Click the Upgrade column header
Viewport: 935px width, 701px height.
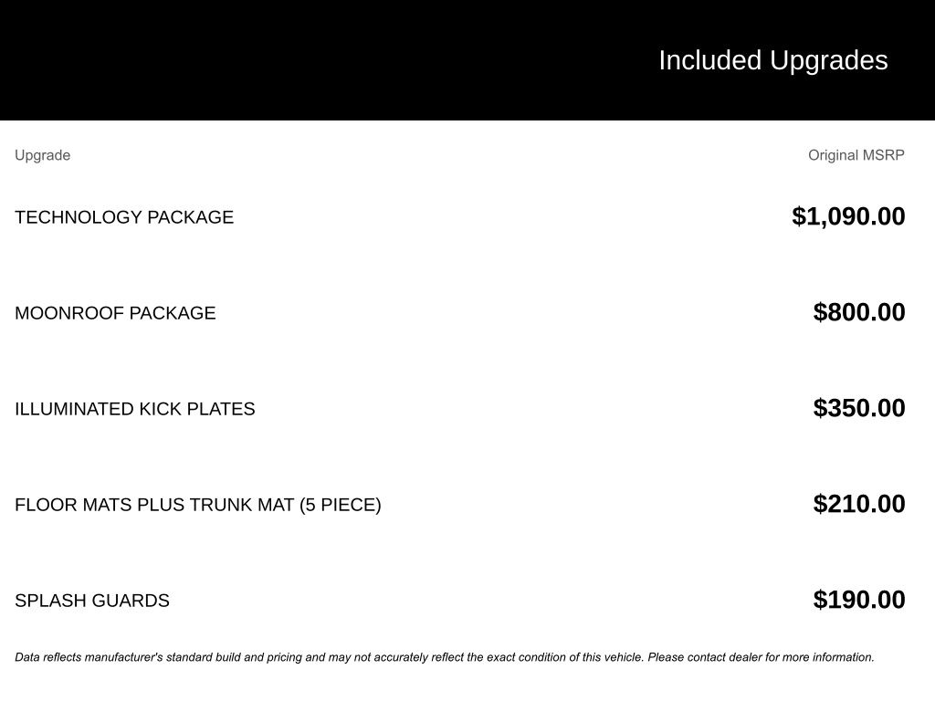[x=42, y=155]
